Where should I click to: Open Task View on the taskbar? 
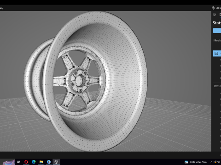[x=18, y=162]
